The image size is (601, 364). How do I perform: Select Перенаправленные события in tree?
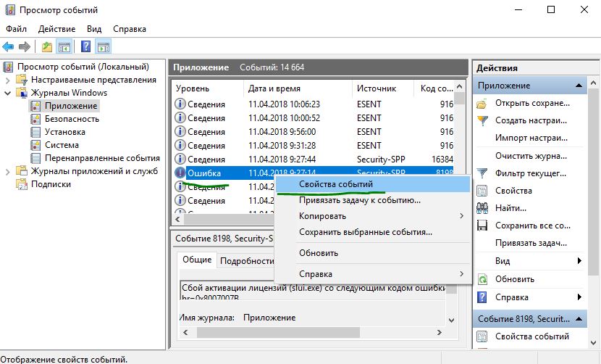[x=102, y=158]
